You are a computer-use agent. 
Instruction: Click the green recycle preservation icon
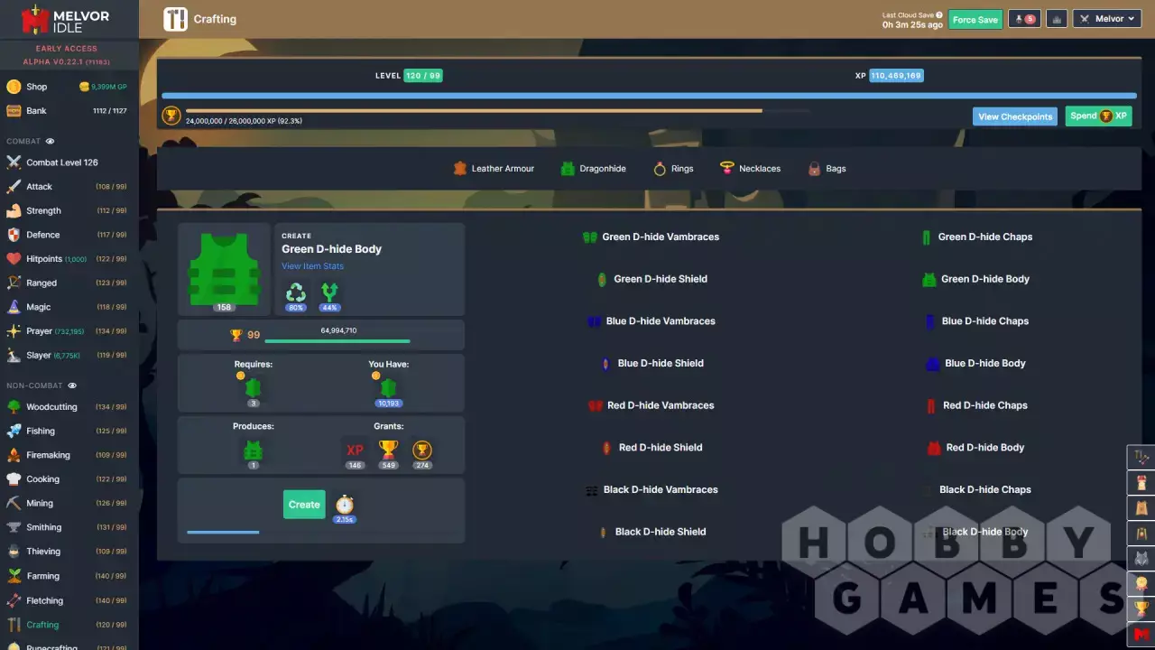pos(296,292)
